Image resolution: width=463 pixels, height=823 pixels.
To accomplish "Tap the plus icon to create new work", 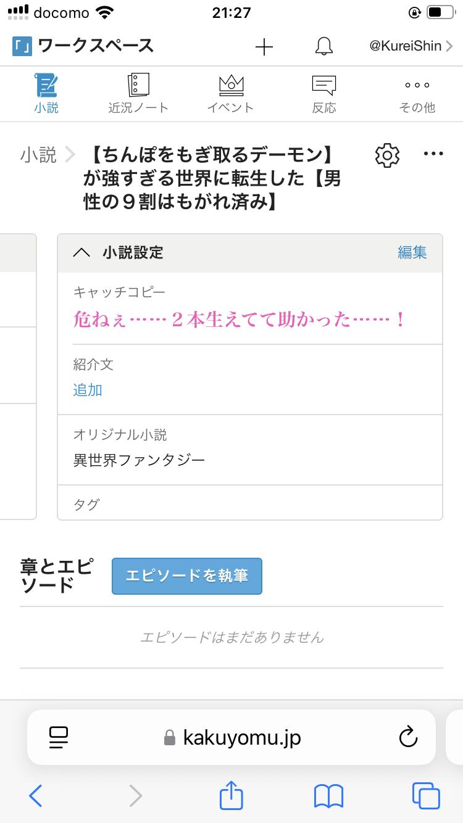I will (x=264, y=46).
